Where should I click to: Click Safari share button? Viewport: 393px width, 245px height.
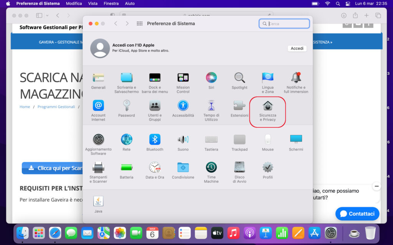coord(355,15)
